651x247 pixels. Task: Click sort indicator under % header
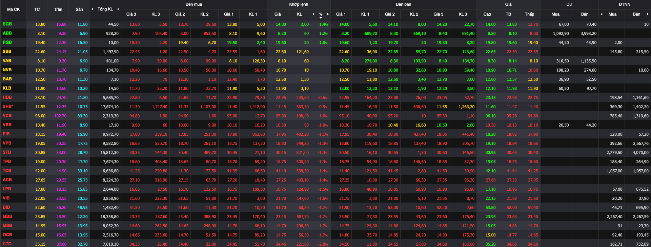coord(321,18)
